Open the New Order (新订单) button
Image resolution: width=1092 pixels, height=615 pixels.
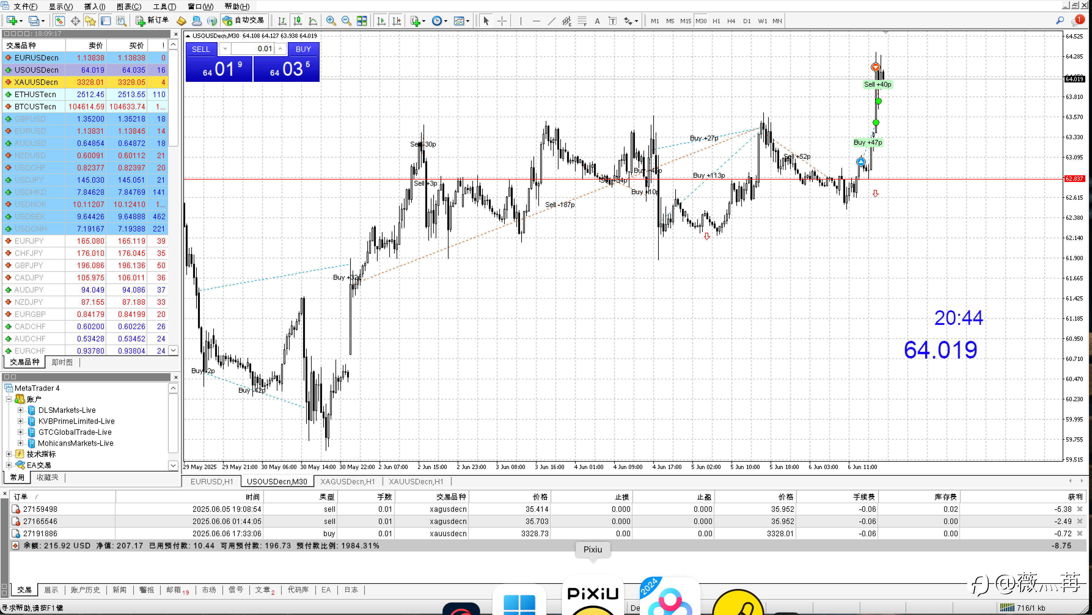pos(152,20)
